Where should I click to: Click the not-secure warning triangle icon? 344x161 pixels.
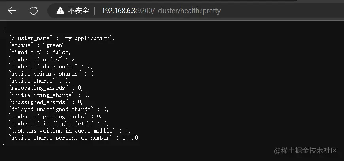[x=60, y=11]
